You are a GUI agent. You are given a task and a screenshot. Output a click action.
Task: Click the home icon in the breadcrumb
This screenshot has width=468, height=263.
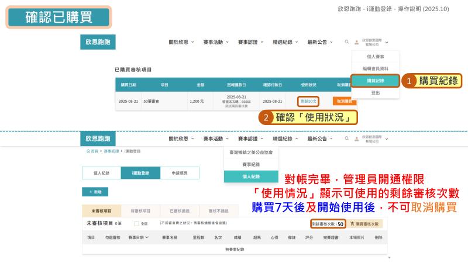(88, 151)
